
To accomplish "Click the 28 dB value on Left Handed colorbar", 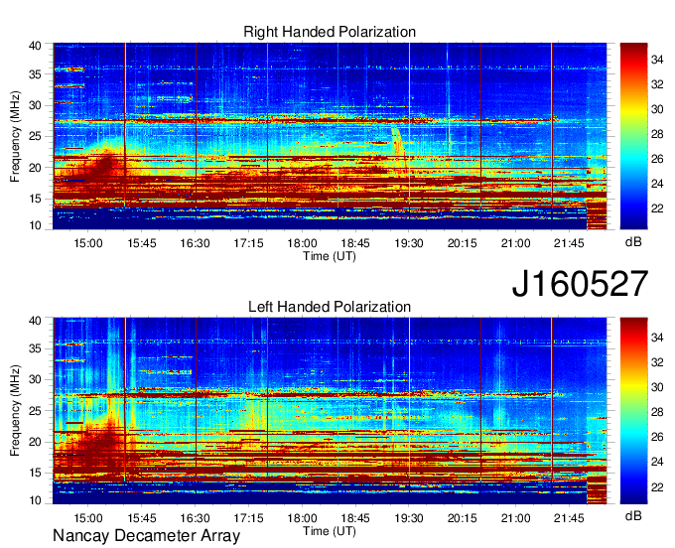I will (657, 412).
